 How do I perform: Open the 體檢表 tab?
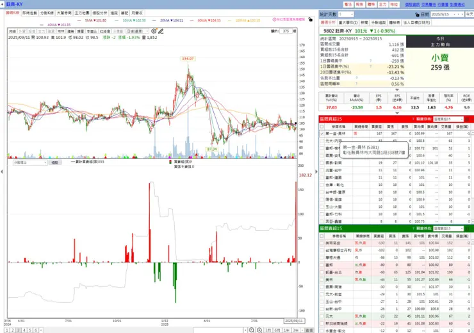pyautogui.click(x=394, y=22)
